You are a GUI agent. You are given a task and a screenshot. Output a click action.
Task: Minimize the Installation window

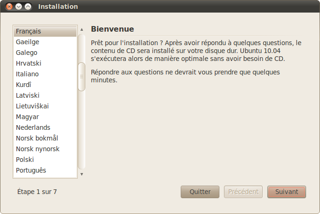(x=19, y=7)
